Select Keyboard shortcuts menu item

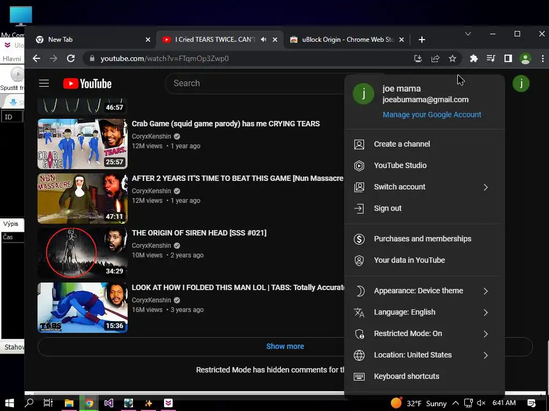click(x=425, y=376)
